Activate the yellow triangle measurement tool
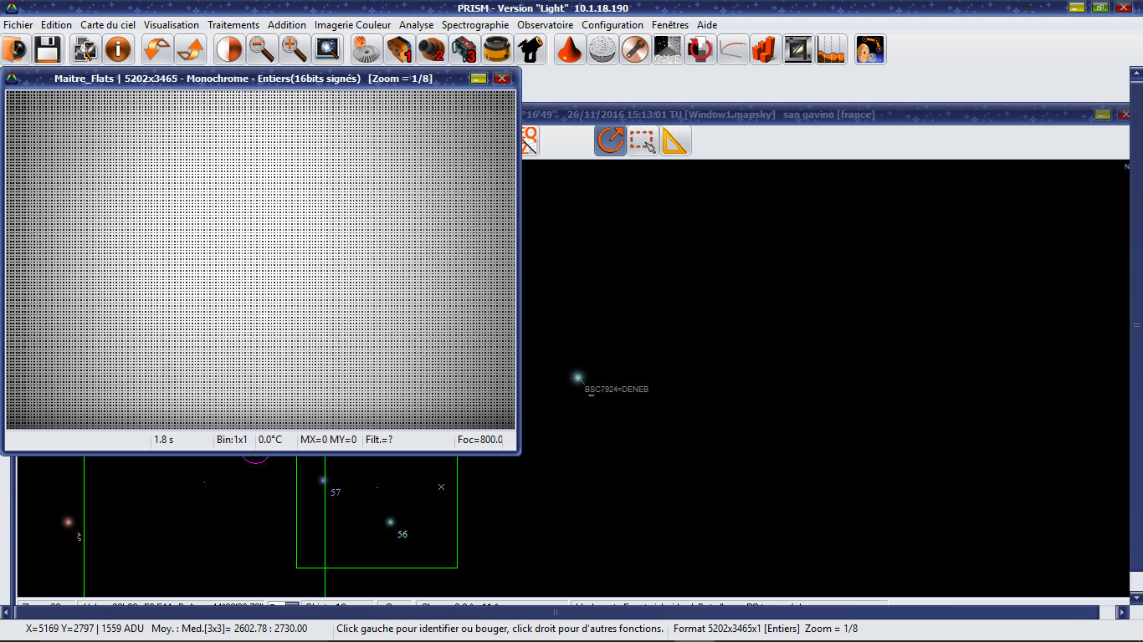1143x642 pixels. pyautogui.click(x=674, y=141)
